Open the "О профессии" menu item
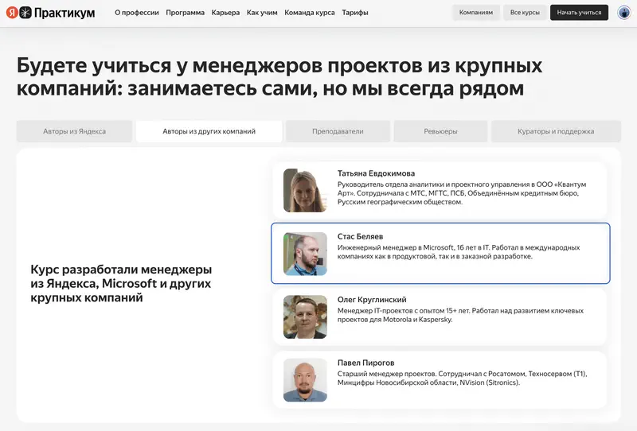Image resolution: width=637 pixels, height=431 pixels. [137, 13]
